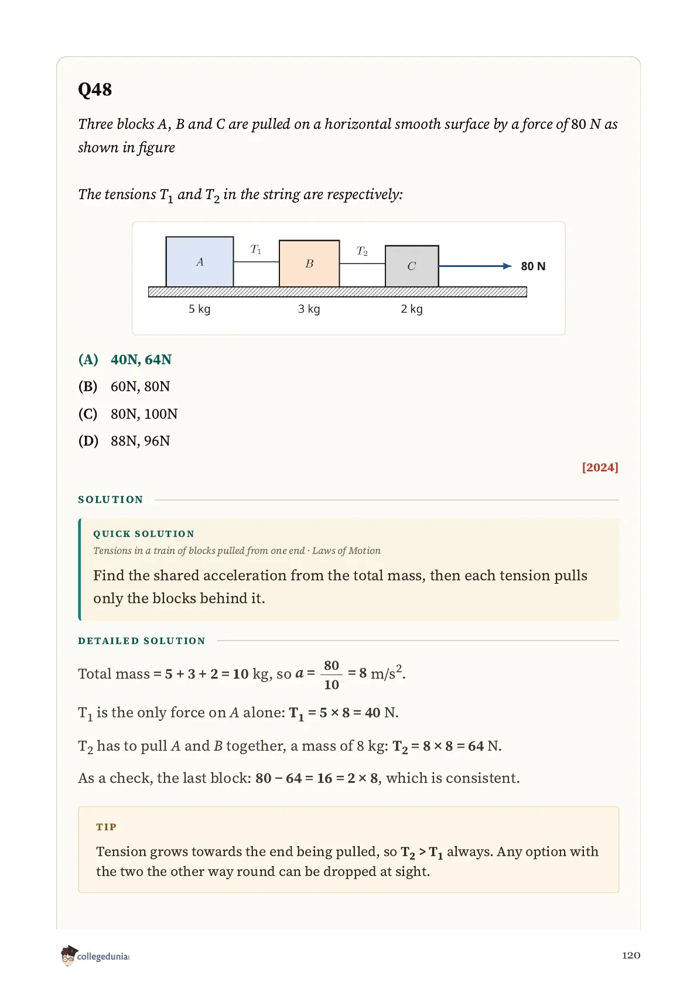Click the T2 string label
The image size is (697, 986).
click(362, 251)
